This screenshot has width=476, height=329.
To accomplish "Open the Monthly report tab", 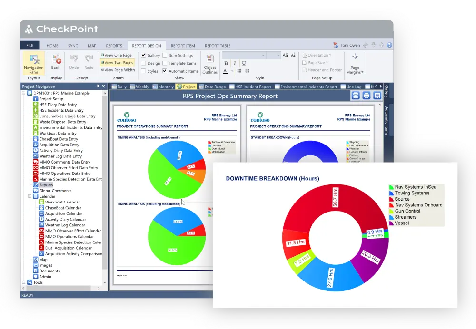I will coord(163,87).
